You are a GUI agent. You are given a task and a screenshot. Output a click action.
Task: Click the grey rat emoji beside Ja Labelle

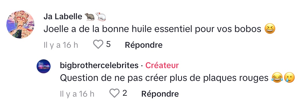pos(89,17)
